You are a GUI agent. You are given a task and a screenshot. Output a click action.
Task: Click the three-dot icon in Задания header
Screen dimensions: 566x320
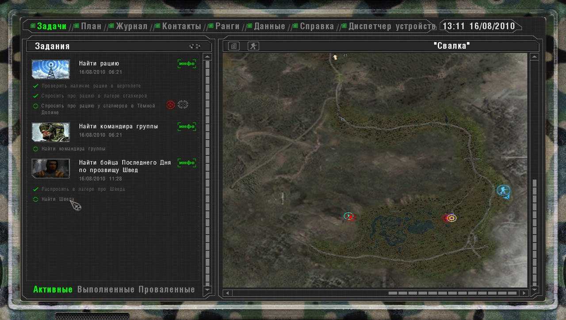(x=195, y=46)
